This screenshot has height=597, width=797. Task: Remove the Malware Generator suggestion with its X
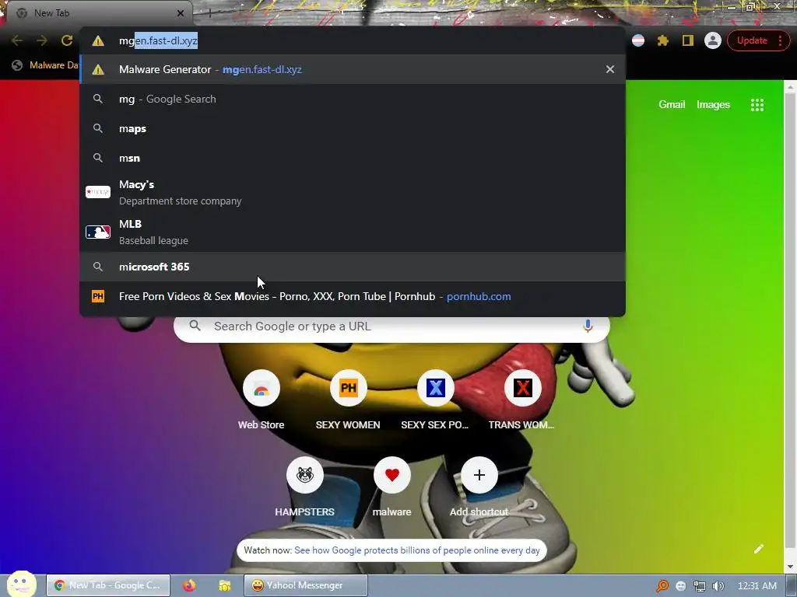pos(610,69)
